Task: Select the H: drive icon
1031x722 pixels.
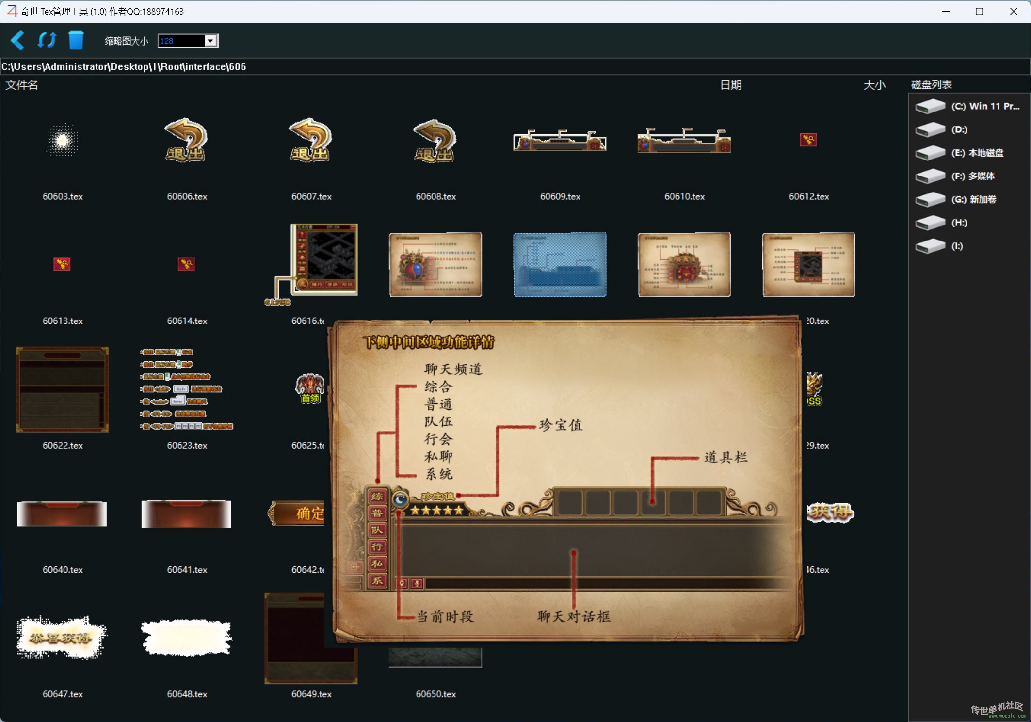Action: 930,223
